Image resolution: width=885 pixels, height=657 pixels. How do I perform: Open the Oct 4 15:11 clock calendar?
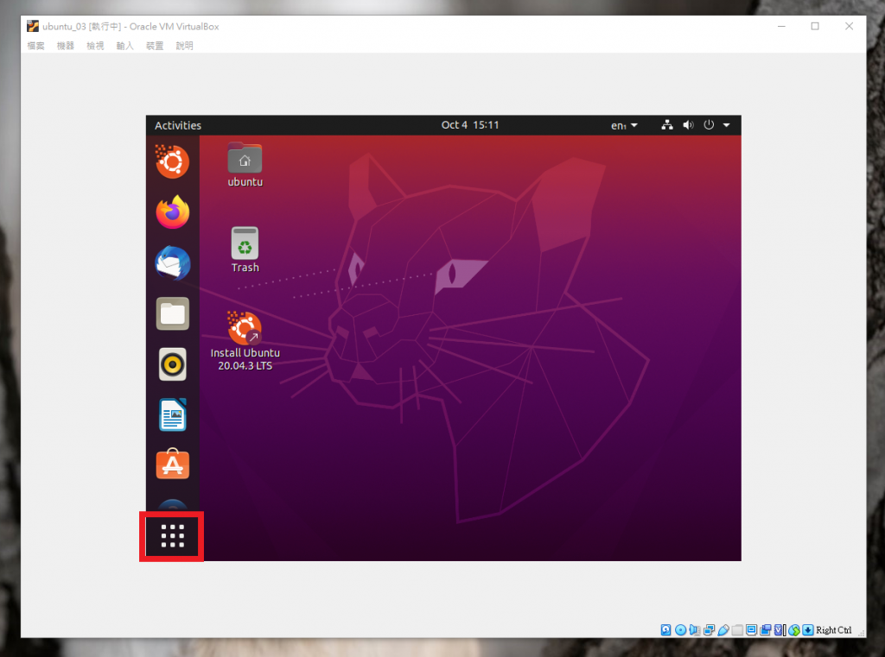pos(470,124)
